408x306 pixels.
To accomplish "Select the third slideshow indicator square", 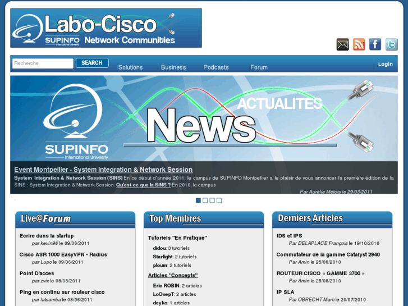I will pos(212,200).
